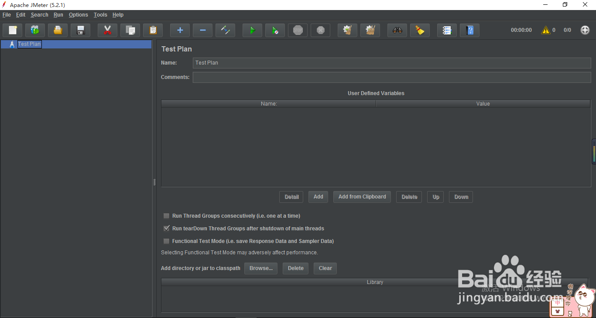Click the yellow warning triangle log icon
Screen dimensions: 596x318
(546, 30)
